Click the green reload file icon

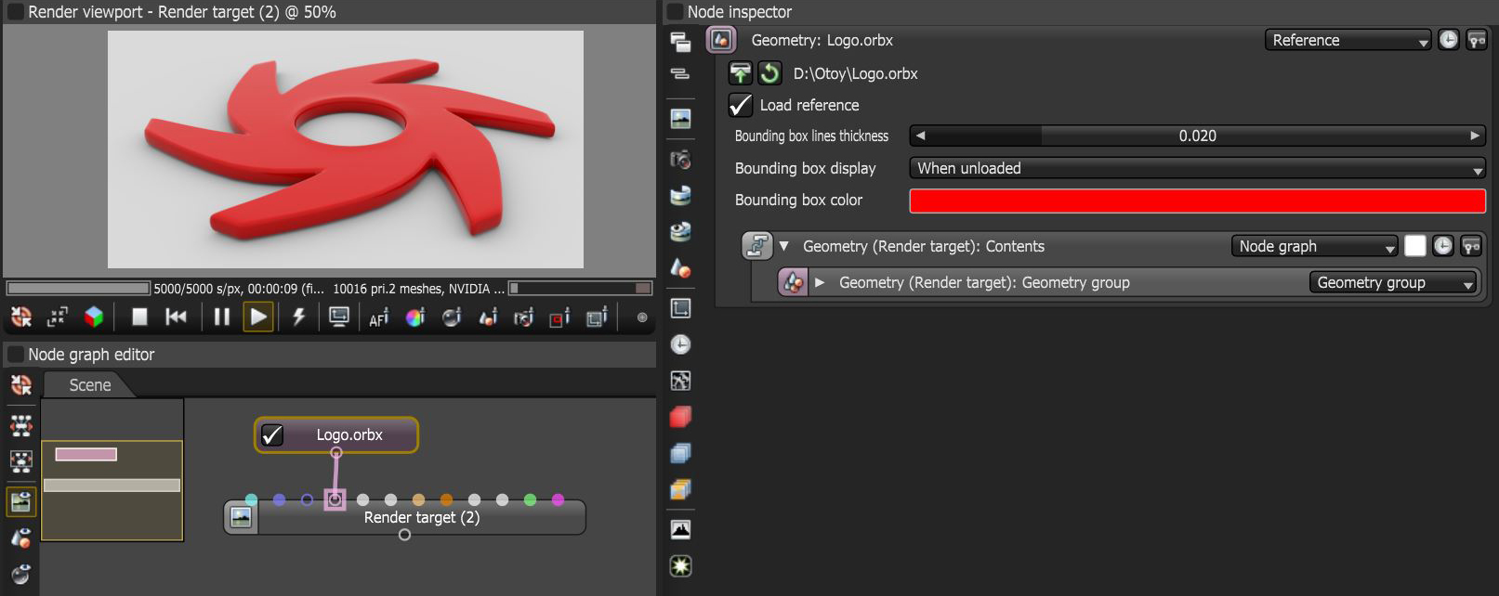(769, 73)
